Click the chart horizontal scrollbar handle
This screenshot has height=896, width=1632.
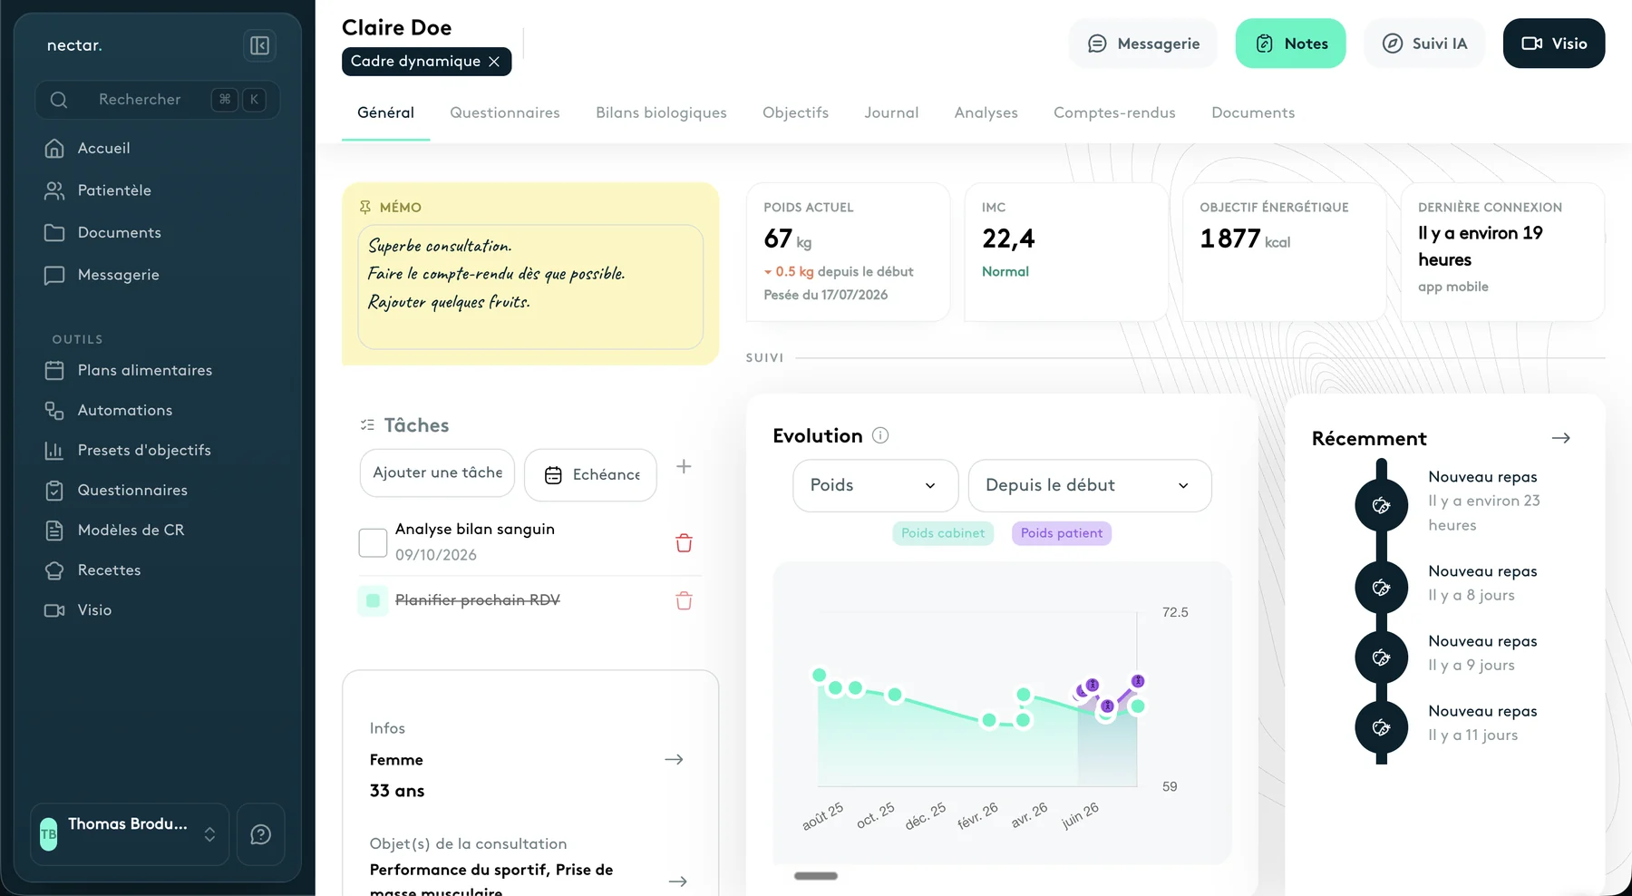point(816,876)
